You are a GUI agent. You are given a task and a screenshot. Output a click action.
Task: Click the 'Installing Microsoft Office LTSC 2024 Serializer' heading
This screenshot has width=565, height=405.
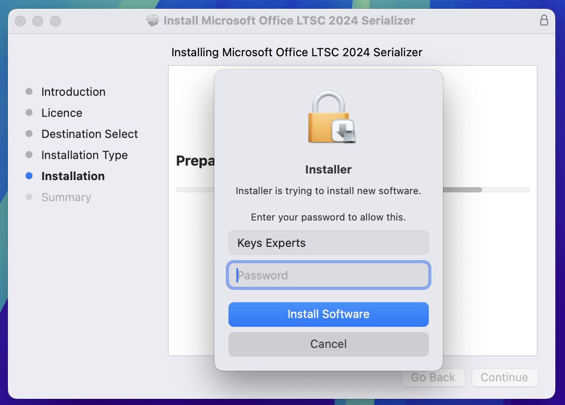(x=297, y=53)
